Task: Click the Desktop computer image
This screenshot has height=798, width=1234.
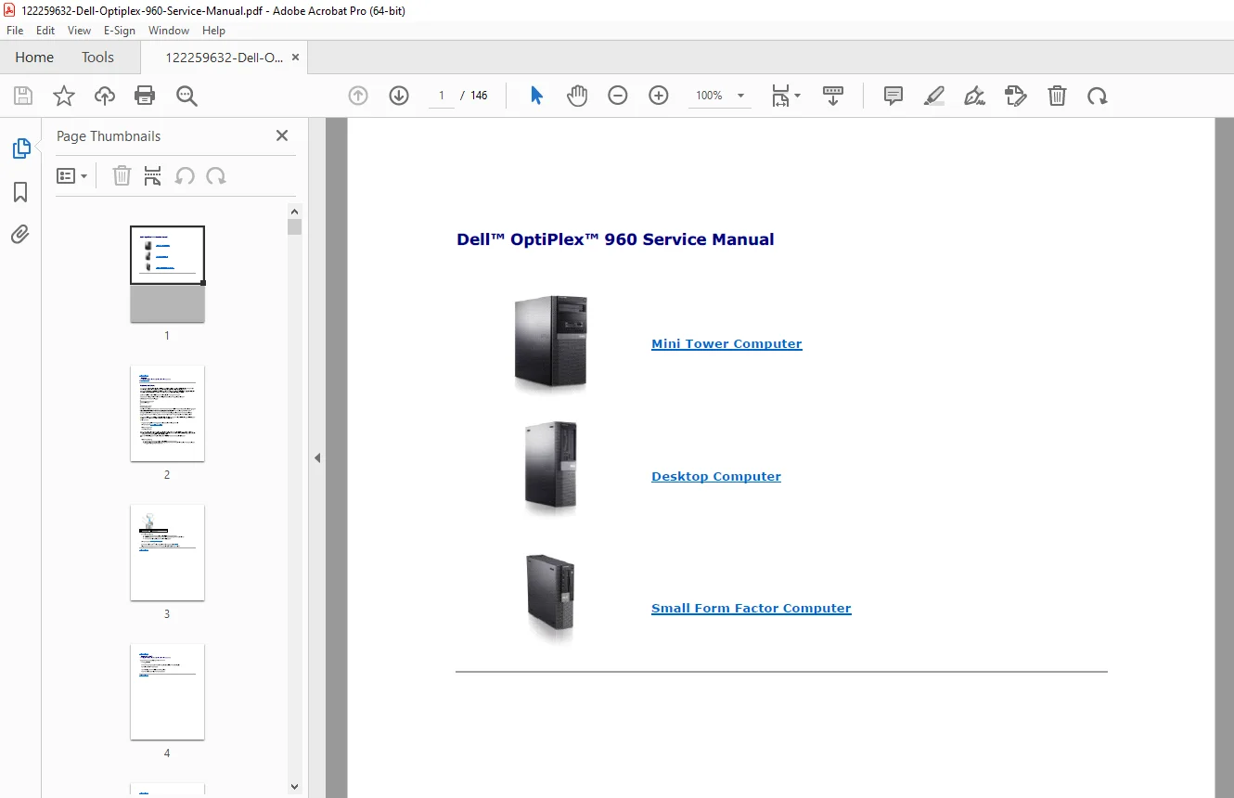Action: [551, 467]
